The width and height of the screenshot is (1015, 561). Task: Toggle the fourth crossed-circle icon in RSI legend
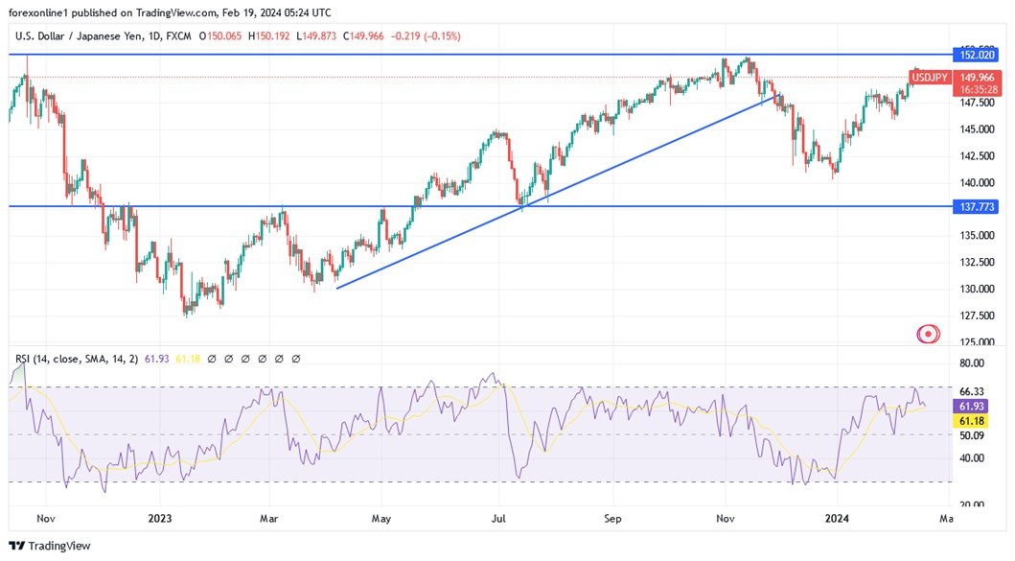[x=261, y=358]
